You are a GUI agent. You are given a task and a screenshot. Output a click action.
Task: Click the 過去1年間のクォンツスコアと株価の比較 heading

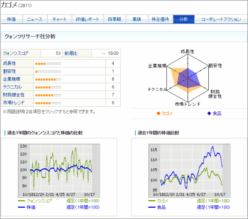[45, 133]
